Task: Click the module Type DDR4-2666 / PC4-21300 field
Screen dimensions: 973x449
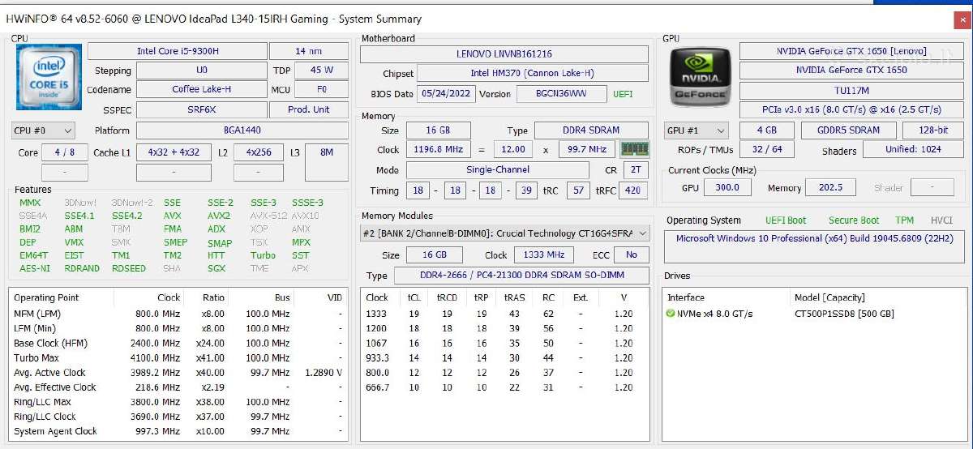Action: (521, 276)
